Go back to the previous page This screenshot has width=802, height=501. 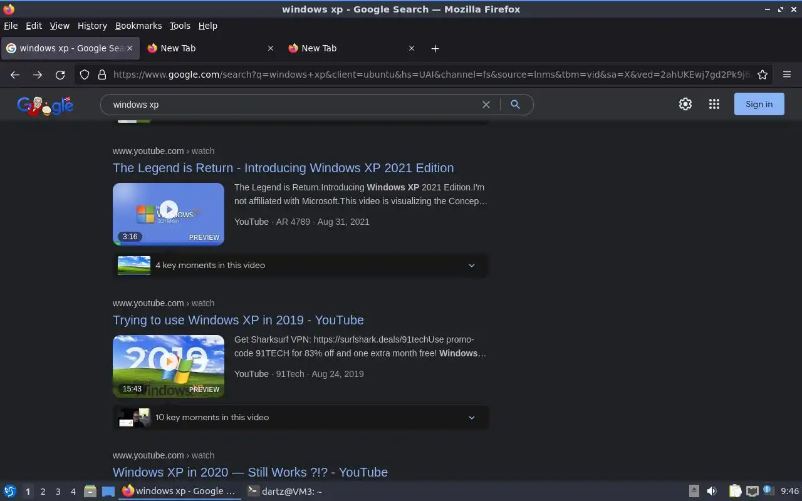tap(15, 75)
